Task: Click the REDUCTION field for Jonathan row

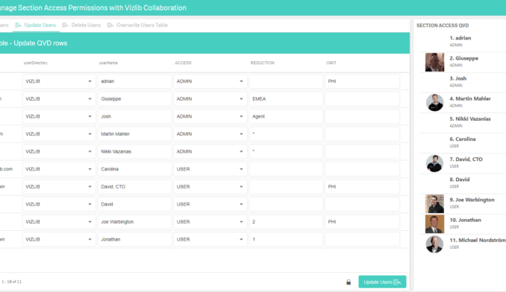Action: (x=286, y=239)
